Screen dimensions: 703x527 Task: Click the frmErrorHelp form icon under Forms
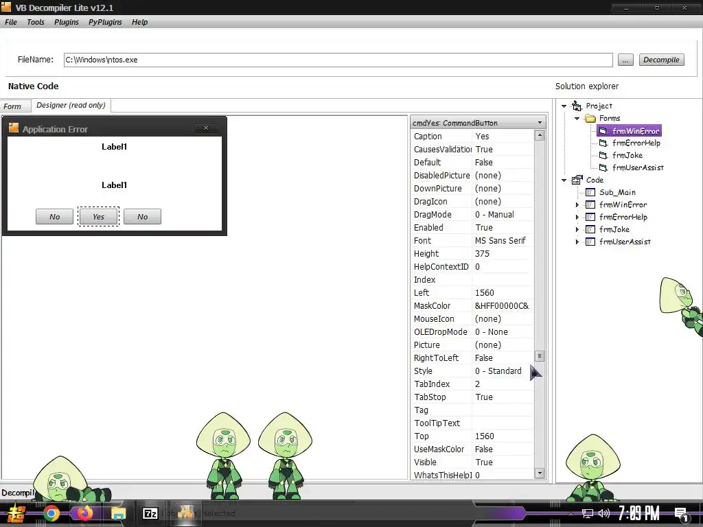pos(603,143)
